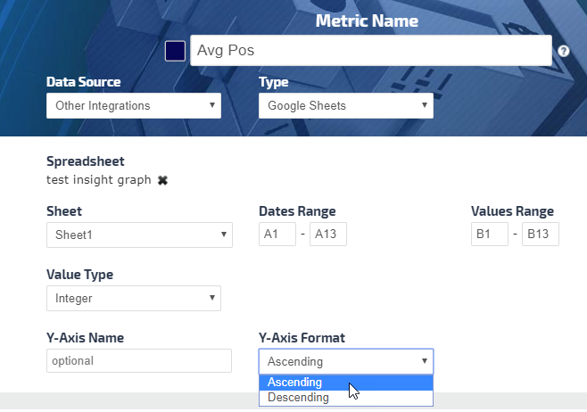This screenshot has height=412, width=587.
Task: Collapse the Y-Axis Format dropdown box
Action: point(346,361)
